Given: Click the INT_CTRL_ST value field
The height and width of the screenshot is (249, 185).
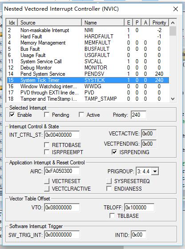Looking at the screenshot, I should (x=62, y=135).
